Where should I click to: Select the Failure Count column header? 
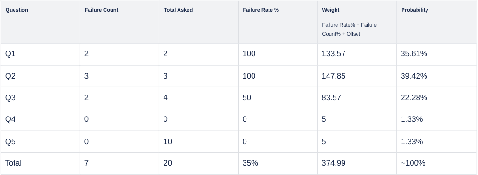(x=102, y=10)
